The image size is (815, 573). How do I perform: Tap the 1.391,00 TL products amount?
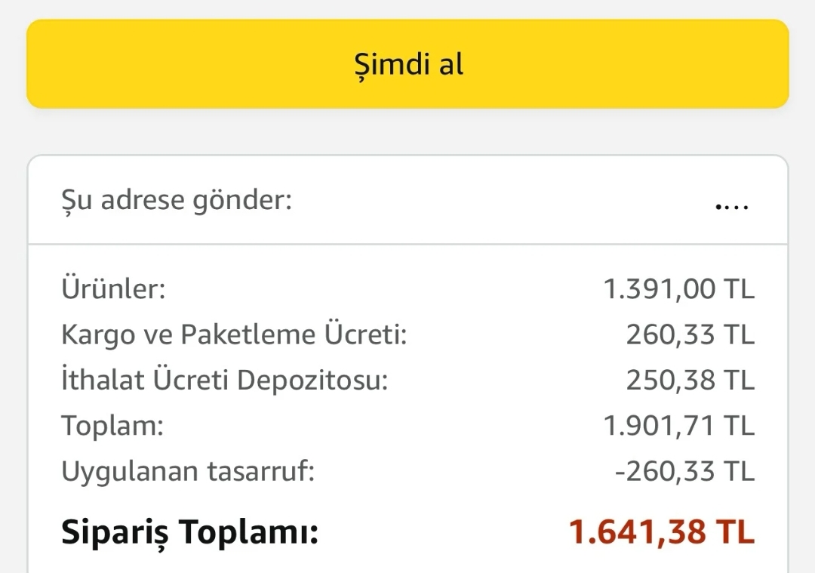pos(678,288)
